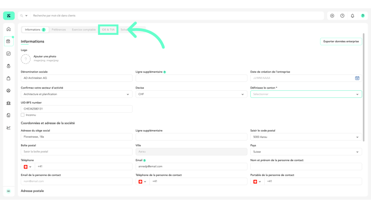
Task: Click info icon beside the Email label
Action: (x=145, y=160)
